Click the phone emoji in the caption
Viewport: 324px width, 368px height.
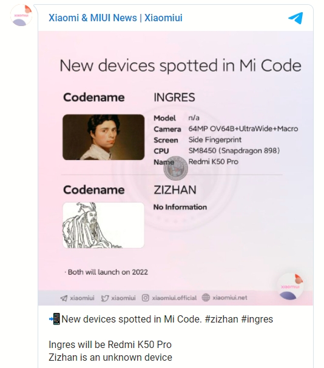point(55,319)
